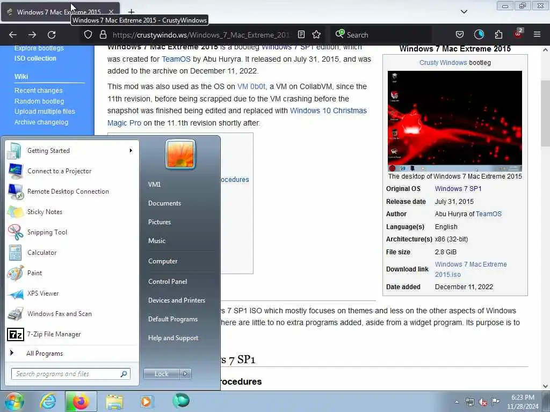Click the user account flower picture
Viewport: 550px width, 412px height.
pyautogui.click(x=180, y=154)
